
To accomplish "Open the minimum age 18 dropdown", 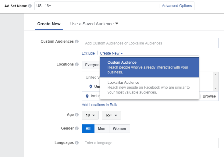I will click(x=90, y=115).
